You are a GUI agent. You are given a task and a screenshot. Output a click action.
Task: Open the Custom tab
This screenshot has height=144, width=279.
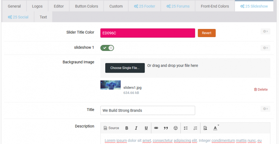click(116, 6)
